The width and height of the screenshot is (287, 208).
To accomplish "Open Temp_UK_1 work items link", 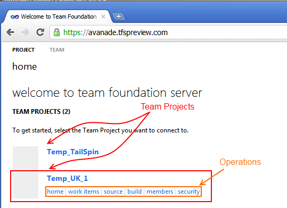I will pos(84,192).
